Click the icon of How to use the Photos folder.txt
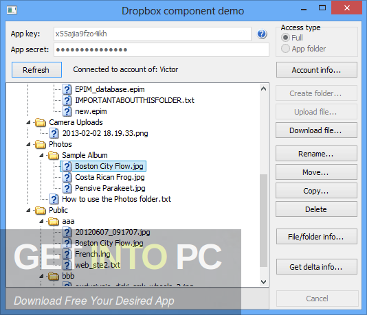This screenshot has width=367, height=315. pos(54,199)
